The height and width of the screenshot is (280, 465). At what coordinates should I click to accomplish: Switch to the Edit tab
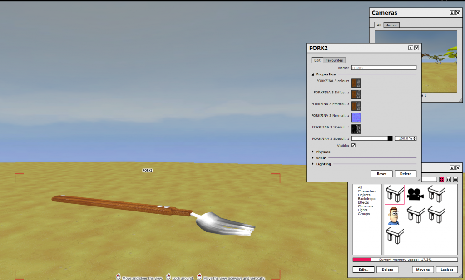click(x=317, y=60)
